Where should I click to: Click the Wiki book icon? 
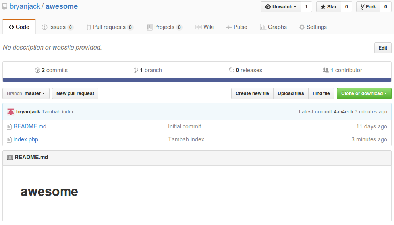tap(199, 27)
